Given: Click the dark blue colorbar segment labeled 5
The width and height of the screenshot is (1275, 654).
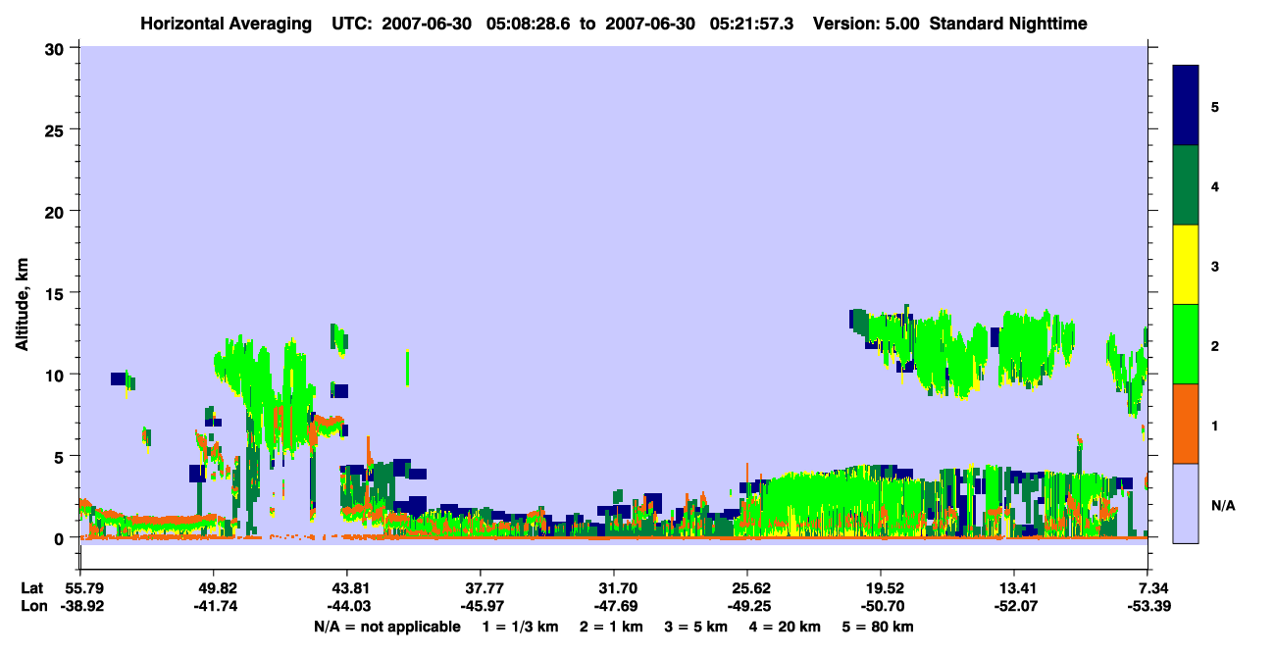Looking at the screenshot, I should 1186,106.
